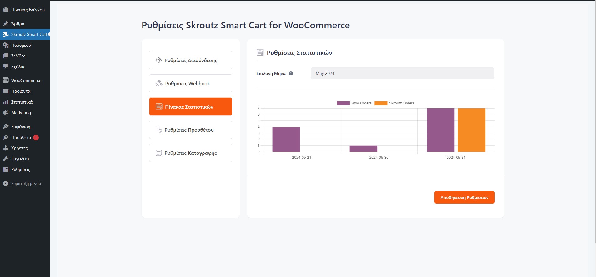Click the orange Skroutz bar for 2024-05-31
Image resolution: width=596 pixels, height=277 pixels.
(x=471, y=130)
